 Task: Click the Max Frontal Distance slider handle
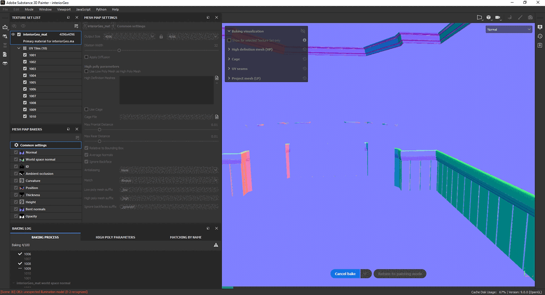pos(100,129)
